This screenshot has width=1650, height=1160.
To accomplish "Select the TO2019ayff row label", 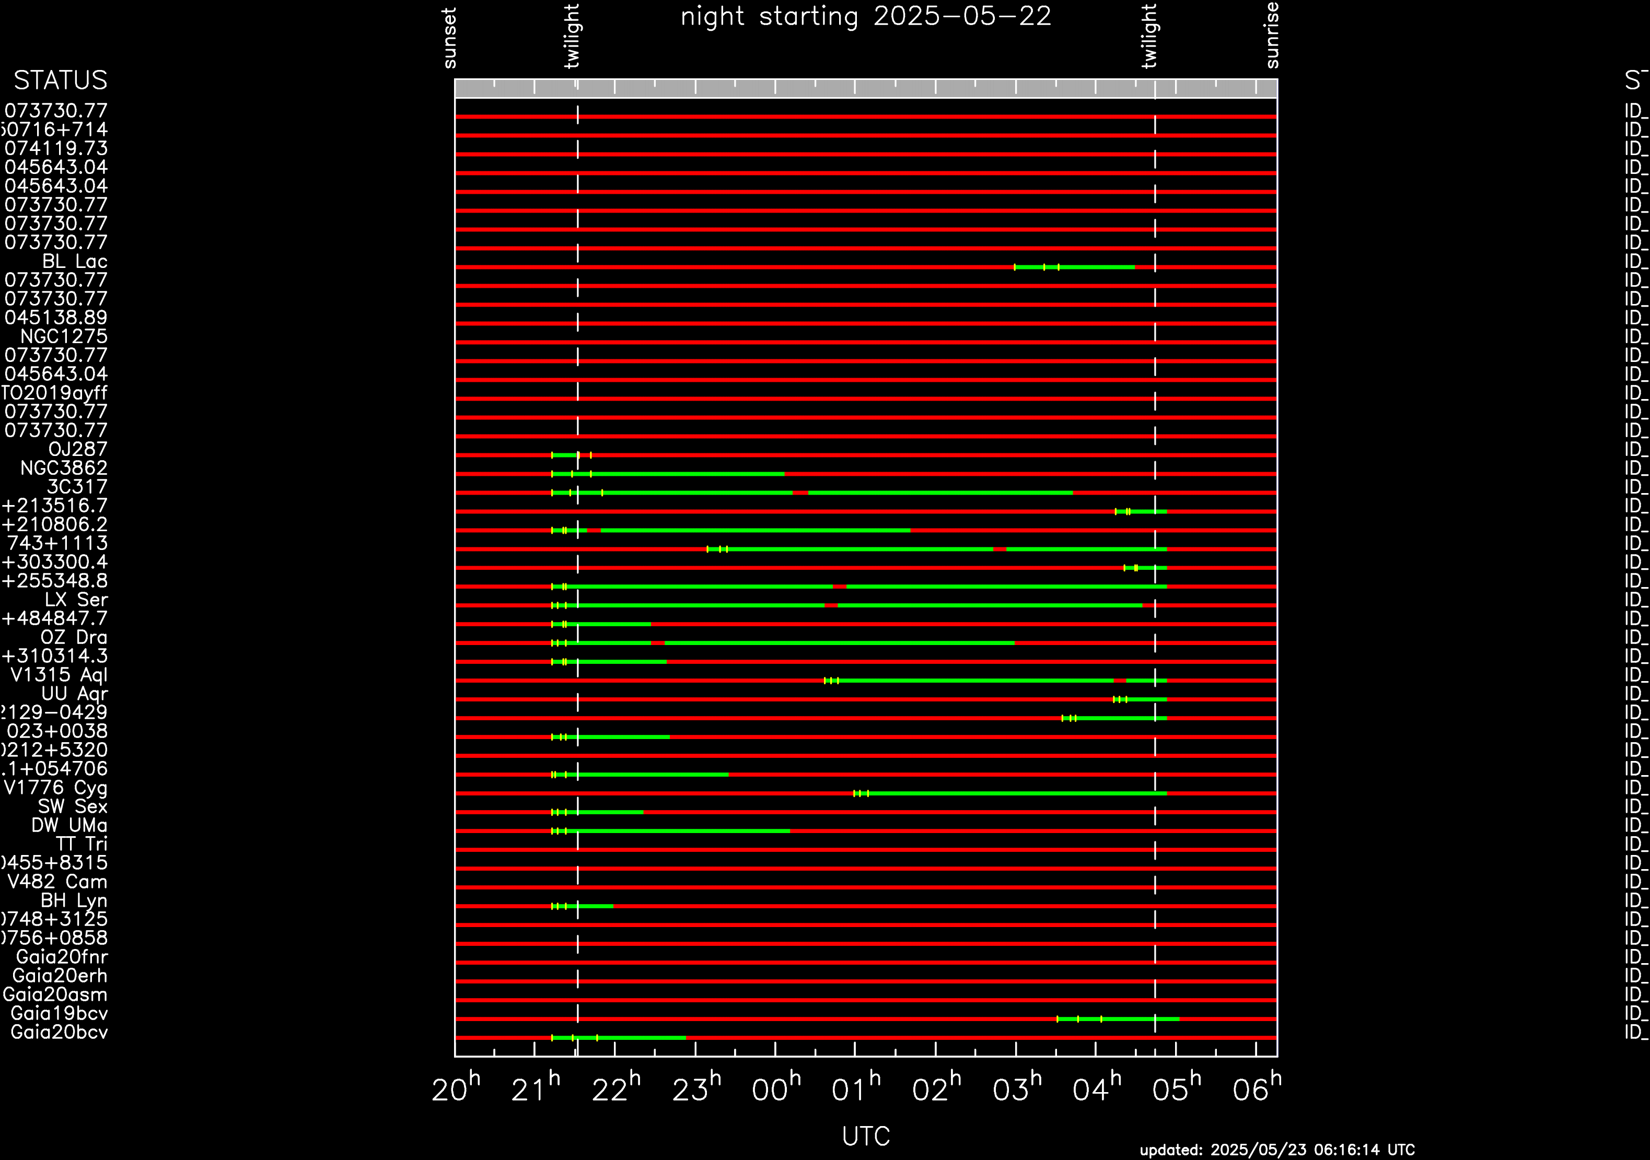I will pos(54,394).
